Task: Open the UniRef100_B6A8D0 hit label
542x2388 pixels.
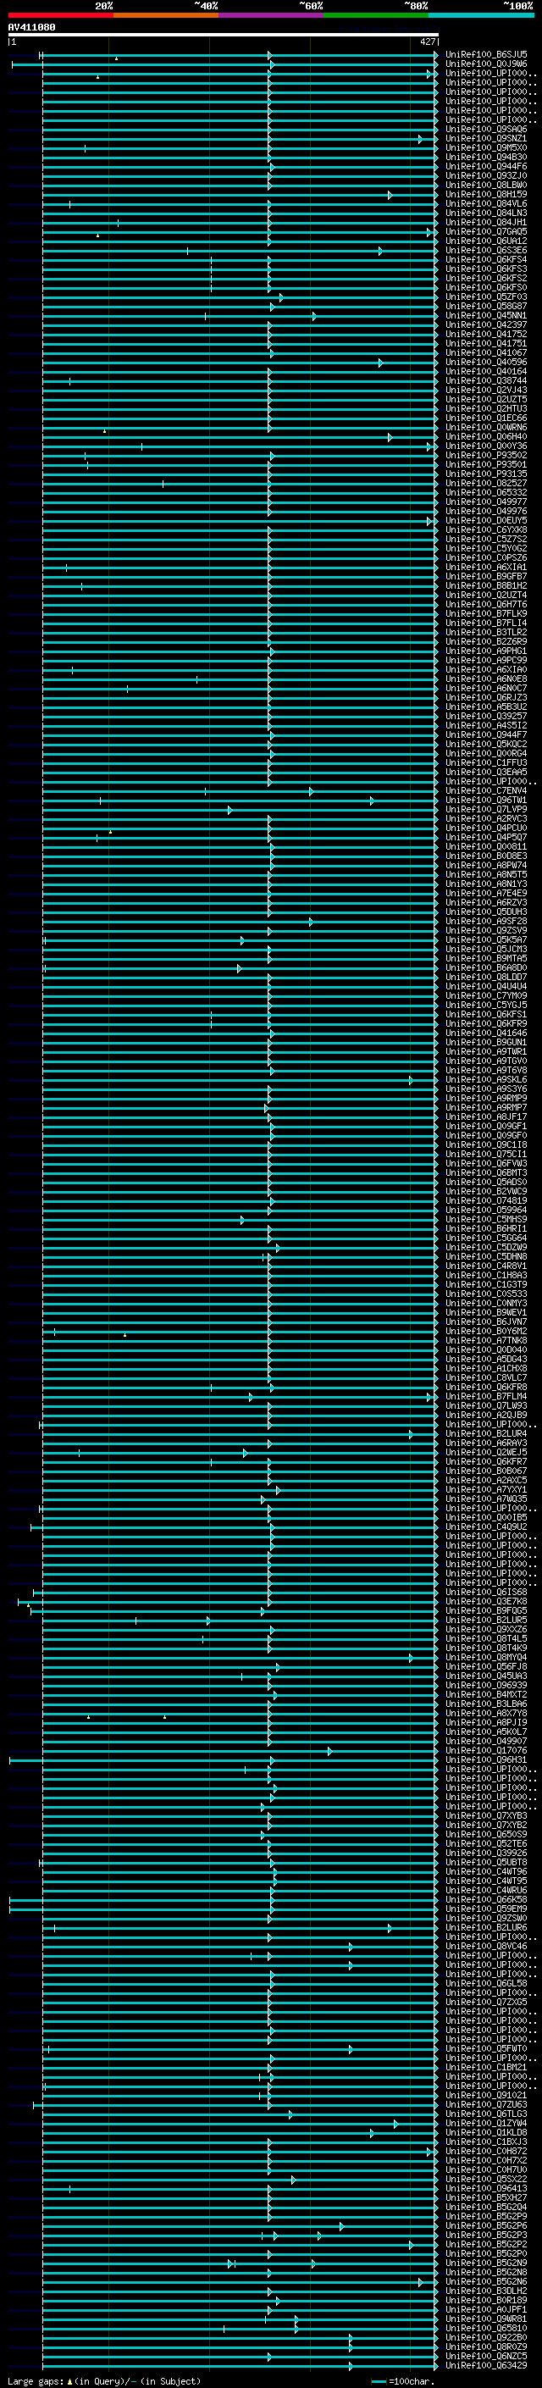Action: pyautogui.click(x=485, y=967)
